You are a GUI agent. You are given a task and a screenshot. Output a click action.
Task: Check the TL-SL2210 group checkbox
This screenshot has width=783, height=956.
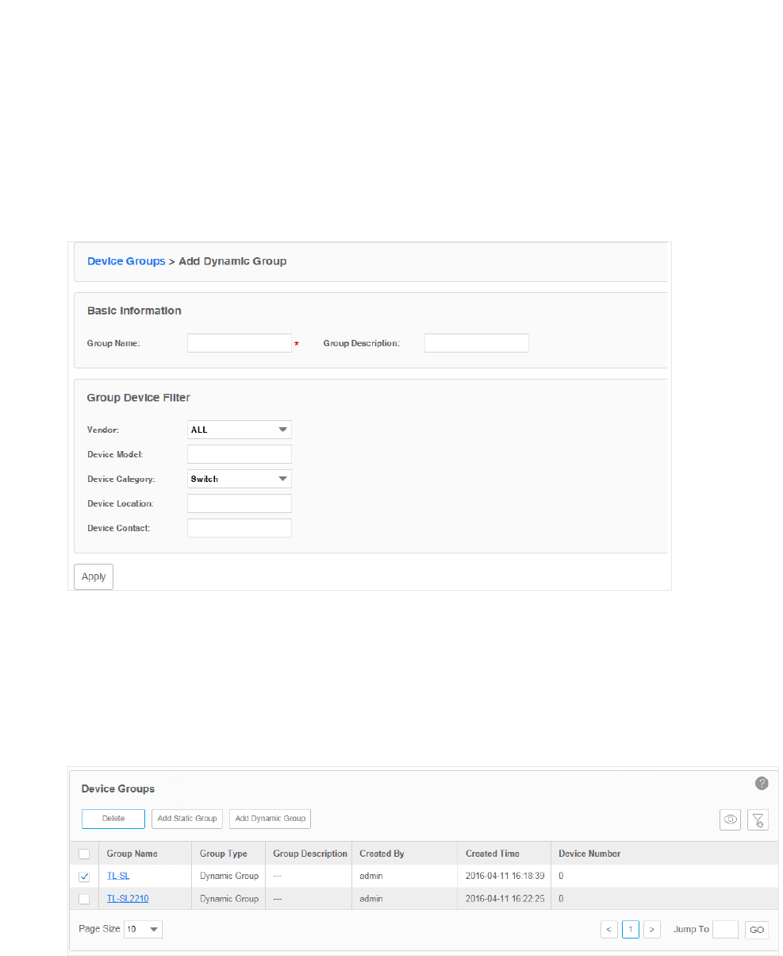84,899
